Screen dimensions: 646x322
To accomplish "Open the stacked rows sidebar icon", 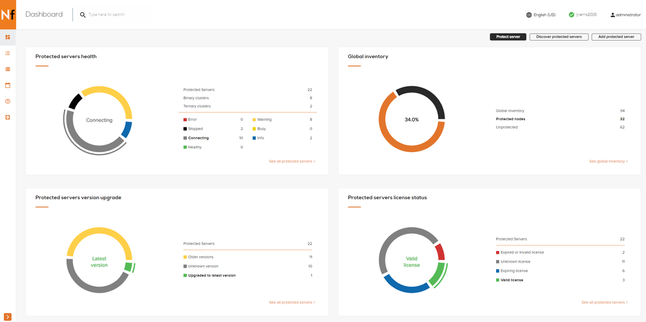I will pos(7,69).
